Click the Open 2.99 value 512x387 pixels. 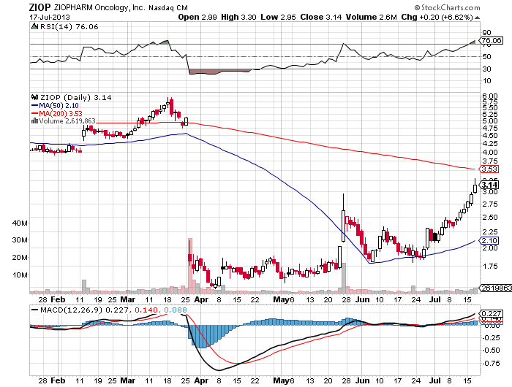[x=197, y=17]
